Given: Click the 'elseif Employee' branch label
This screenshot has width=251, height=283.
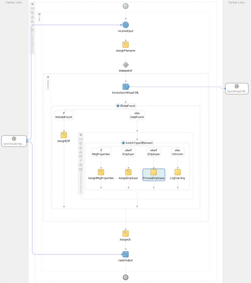Looking at the screenshot, I should (153, 152).
